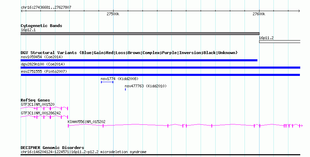
Task: Click the blue bar for nsv1059454
Action: [139, 60]
